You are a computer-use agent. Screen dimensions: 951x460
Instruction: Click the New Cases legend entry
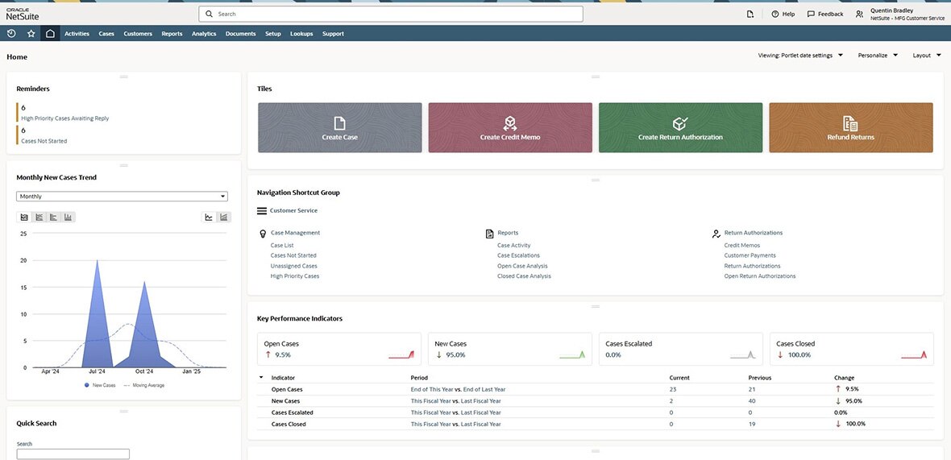tap(100, 385)
